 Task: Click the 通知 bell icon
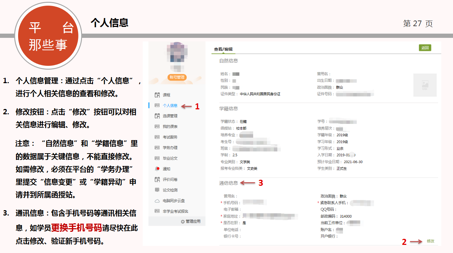click(x=157, y=169)
